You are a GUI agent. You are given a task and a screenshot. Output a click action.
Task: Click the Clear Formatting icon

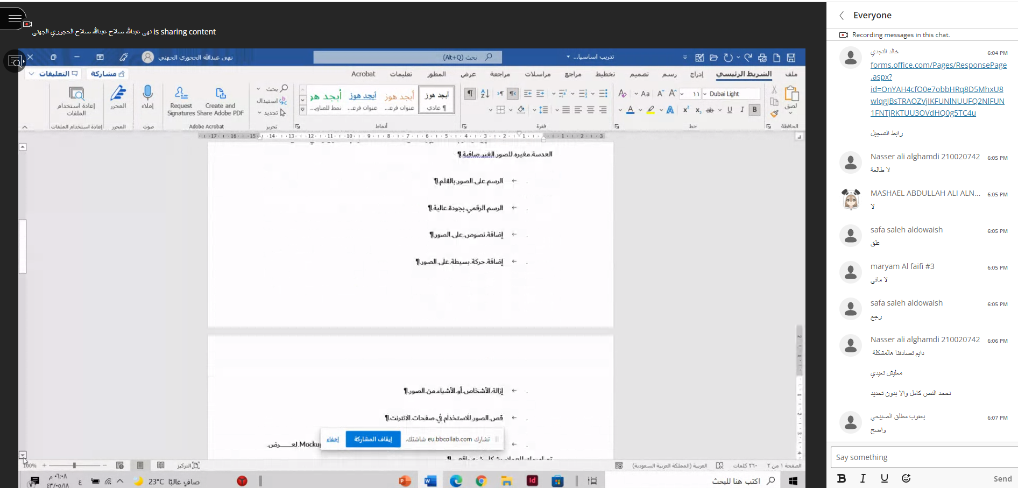(x=622, y=94)
